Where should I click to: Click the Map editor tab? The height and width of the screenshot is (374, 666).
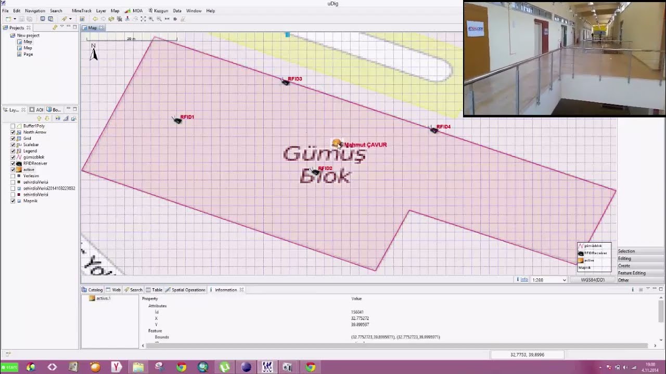coord(93,28)
